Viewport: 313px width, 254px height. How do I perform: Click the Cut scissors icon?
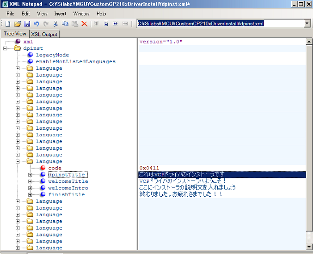[55, 24]
